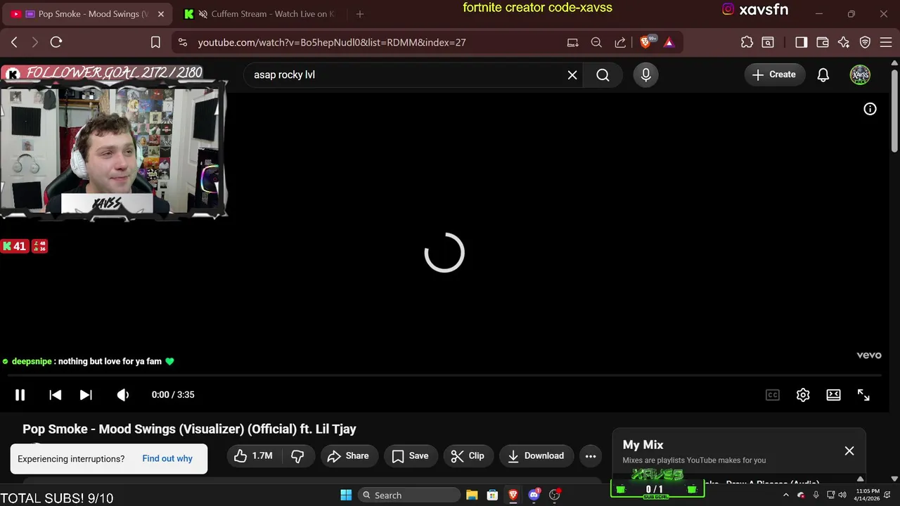900x506 pixels.
Task: Run search with magnifier button
Action: [603, 75]
